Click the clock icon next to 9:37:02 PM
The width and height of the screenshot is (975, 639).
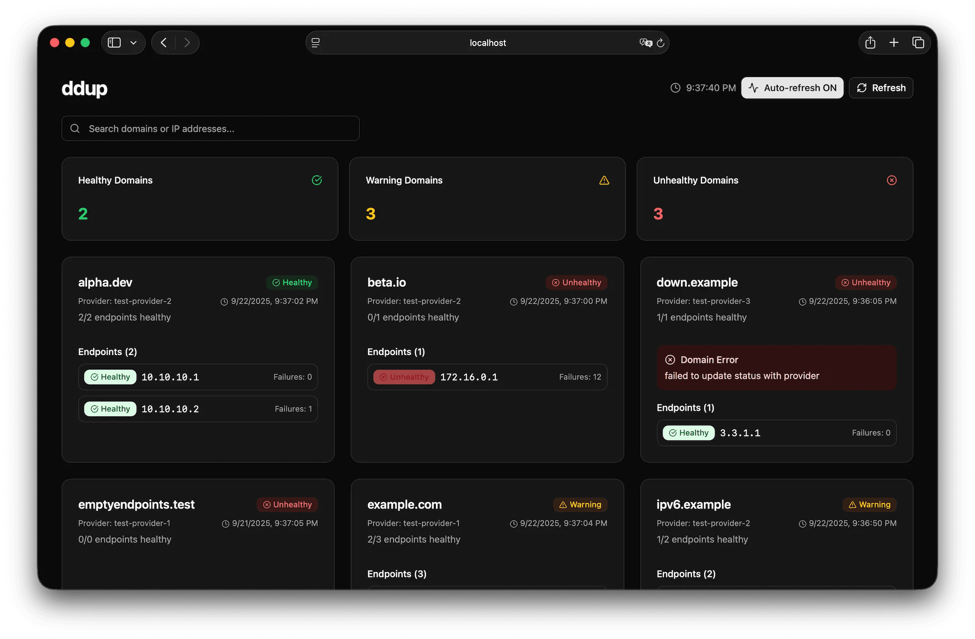224,302
